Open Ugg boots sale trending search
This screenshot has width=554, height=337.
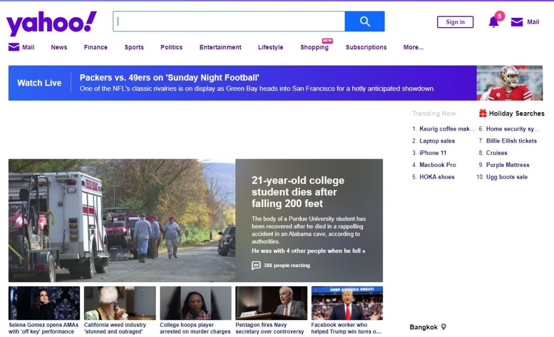pyautogui.click(x=506, y=177)
